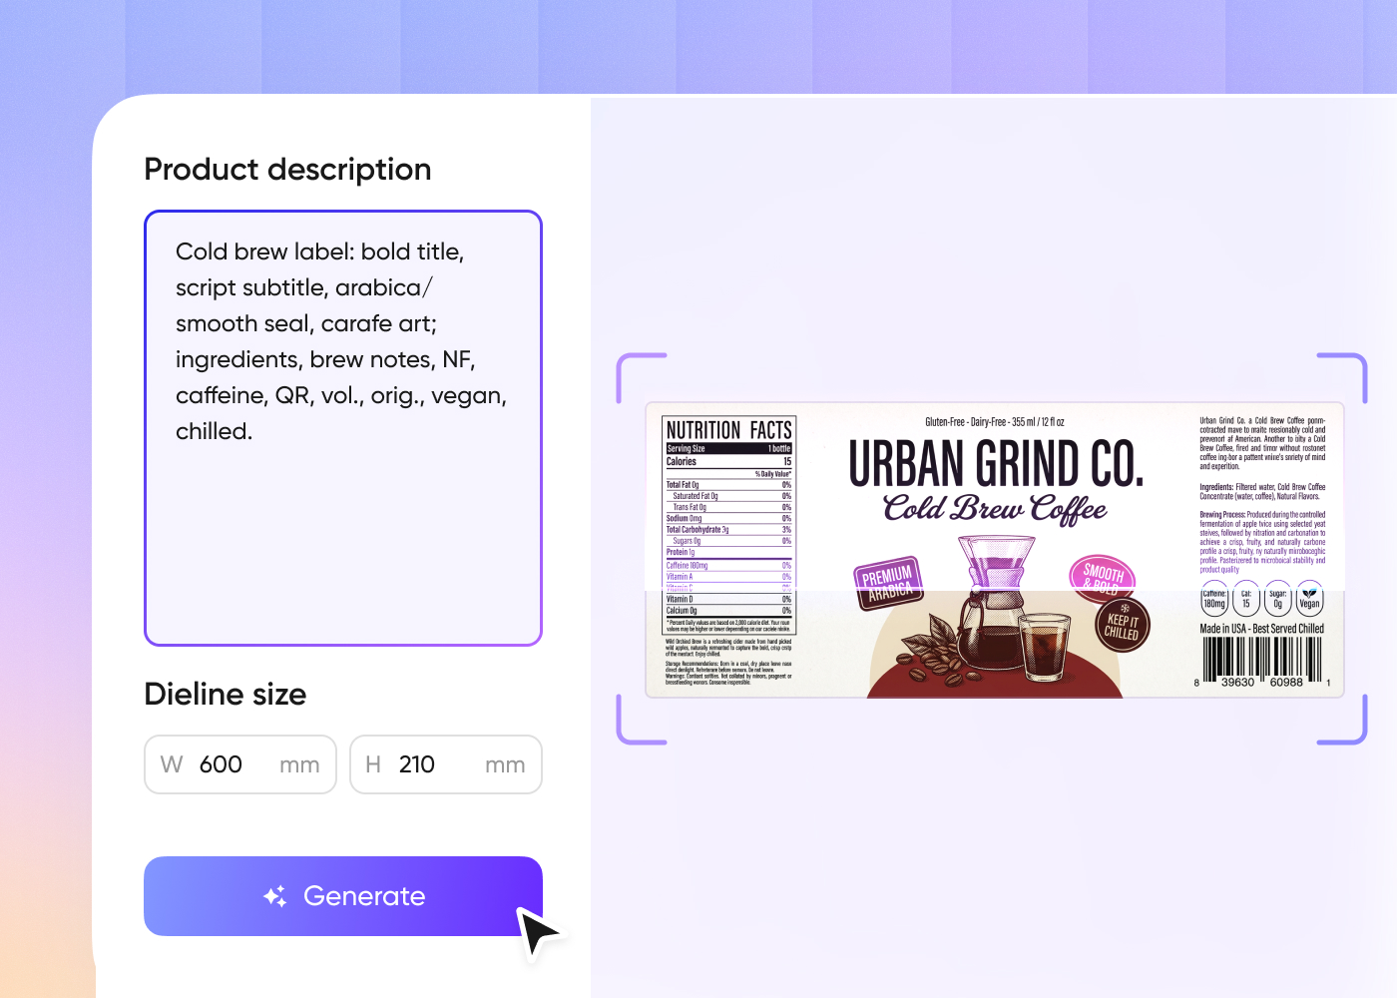Click the Sugar: 0g badge icon
Viewport: 1397px width, 998px height.
[x=1278, y=600]
